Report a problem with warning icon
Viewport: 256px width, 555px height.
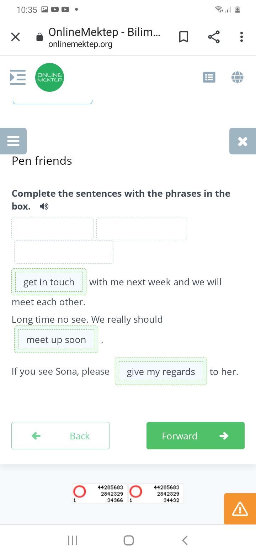(x=240, y=509)
